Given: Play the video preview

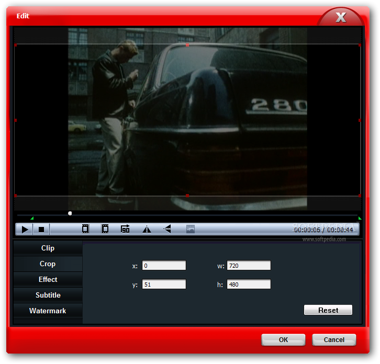Looking at the screenshot, I should pyautogui.click(x=25, y=230).
